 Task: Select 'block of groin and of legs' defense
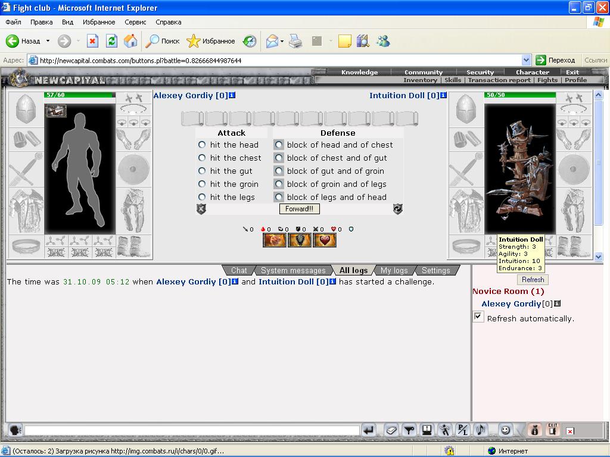pos(279,184)
